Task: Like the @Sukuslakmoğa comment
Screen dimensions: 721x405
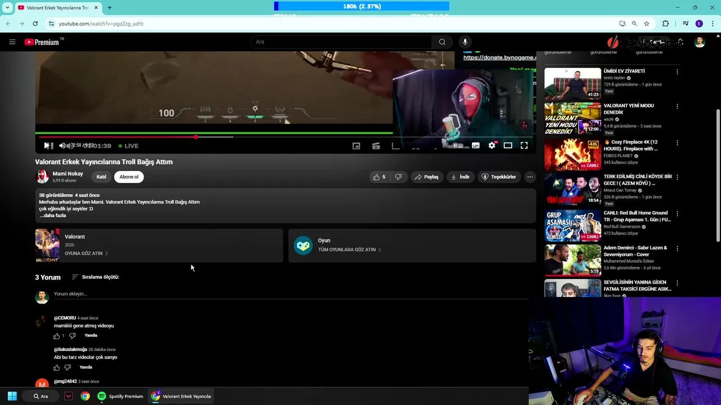Action: 56,367
